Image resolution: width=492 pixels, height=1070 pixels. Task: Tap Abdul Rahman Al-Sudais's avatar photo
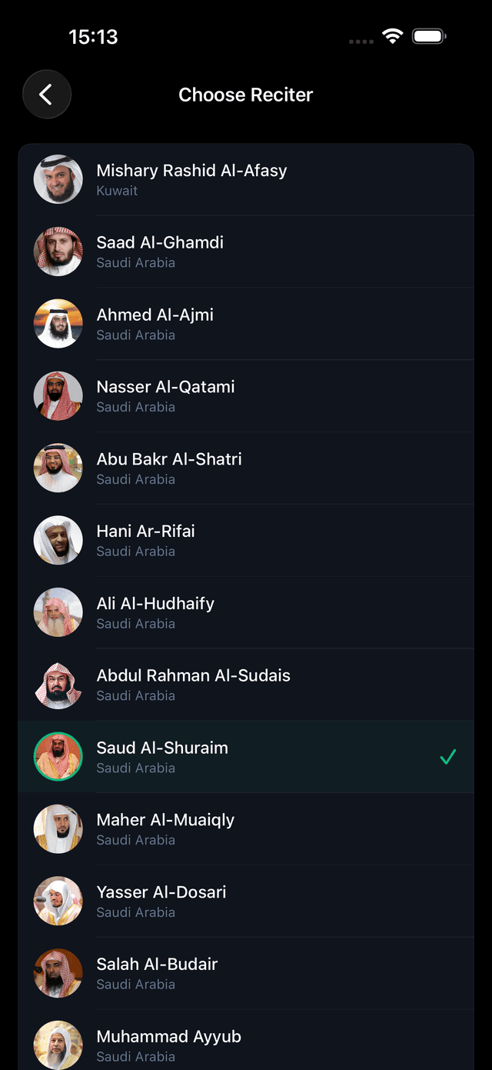[x=58, y=684]
